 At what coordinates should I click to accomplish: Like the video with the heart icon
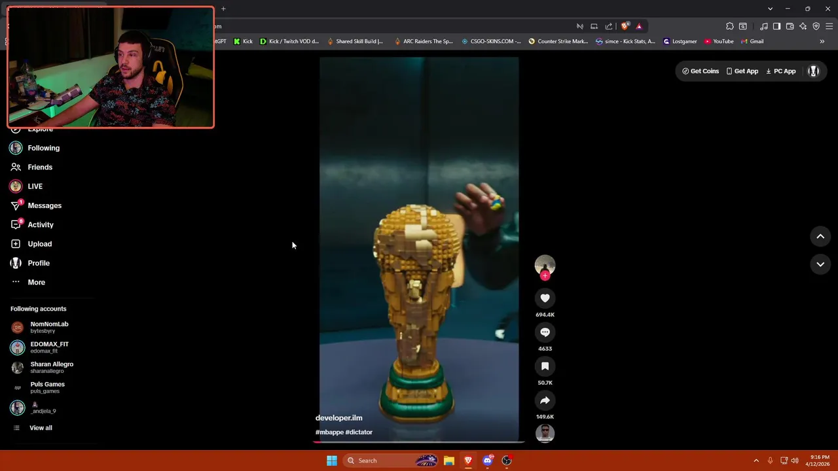[545, 298]
